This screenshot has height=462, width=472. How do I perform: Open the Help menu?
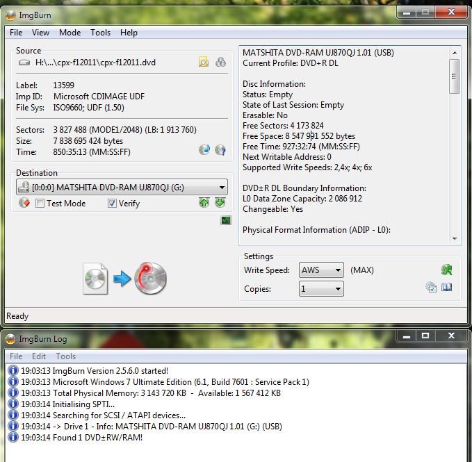click(x=129, y=33)
